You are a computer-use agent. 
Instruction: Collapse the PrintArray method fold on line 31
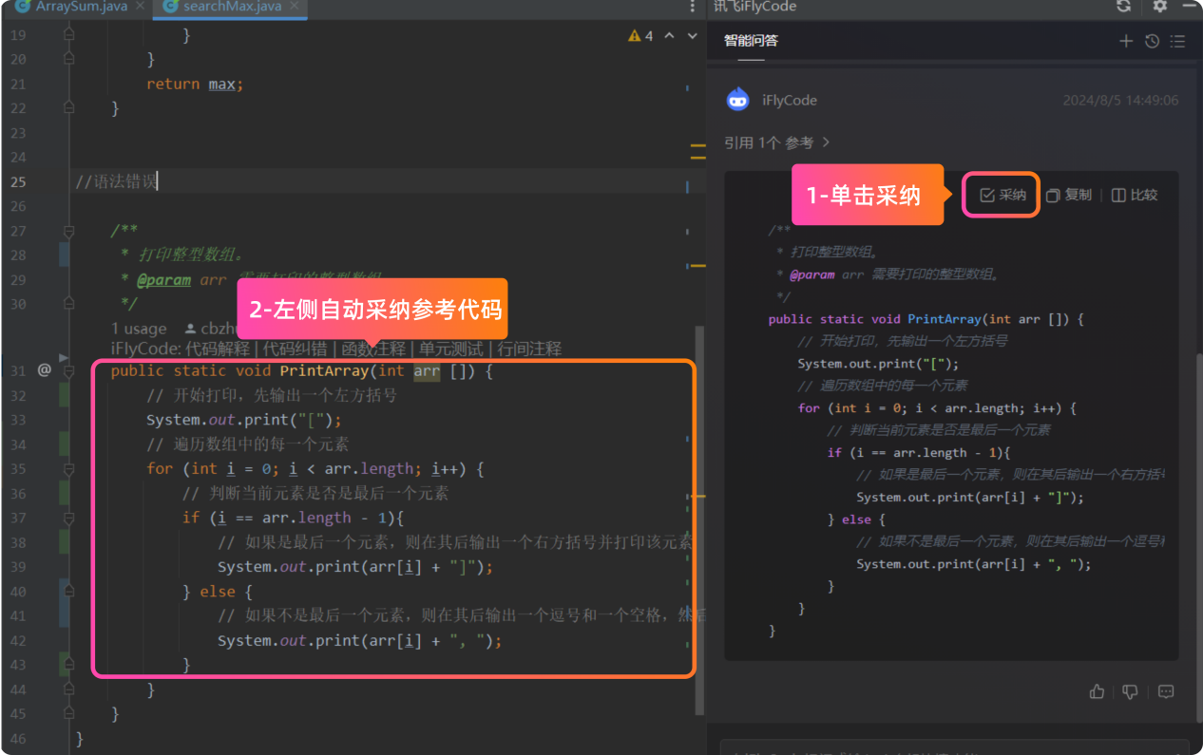tap(68, 372)
